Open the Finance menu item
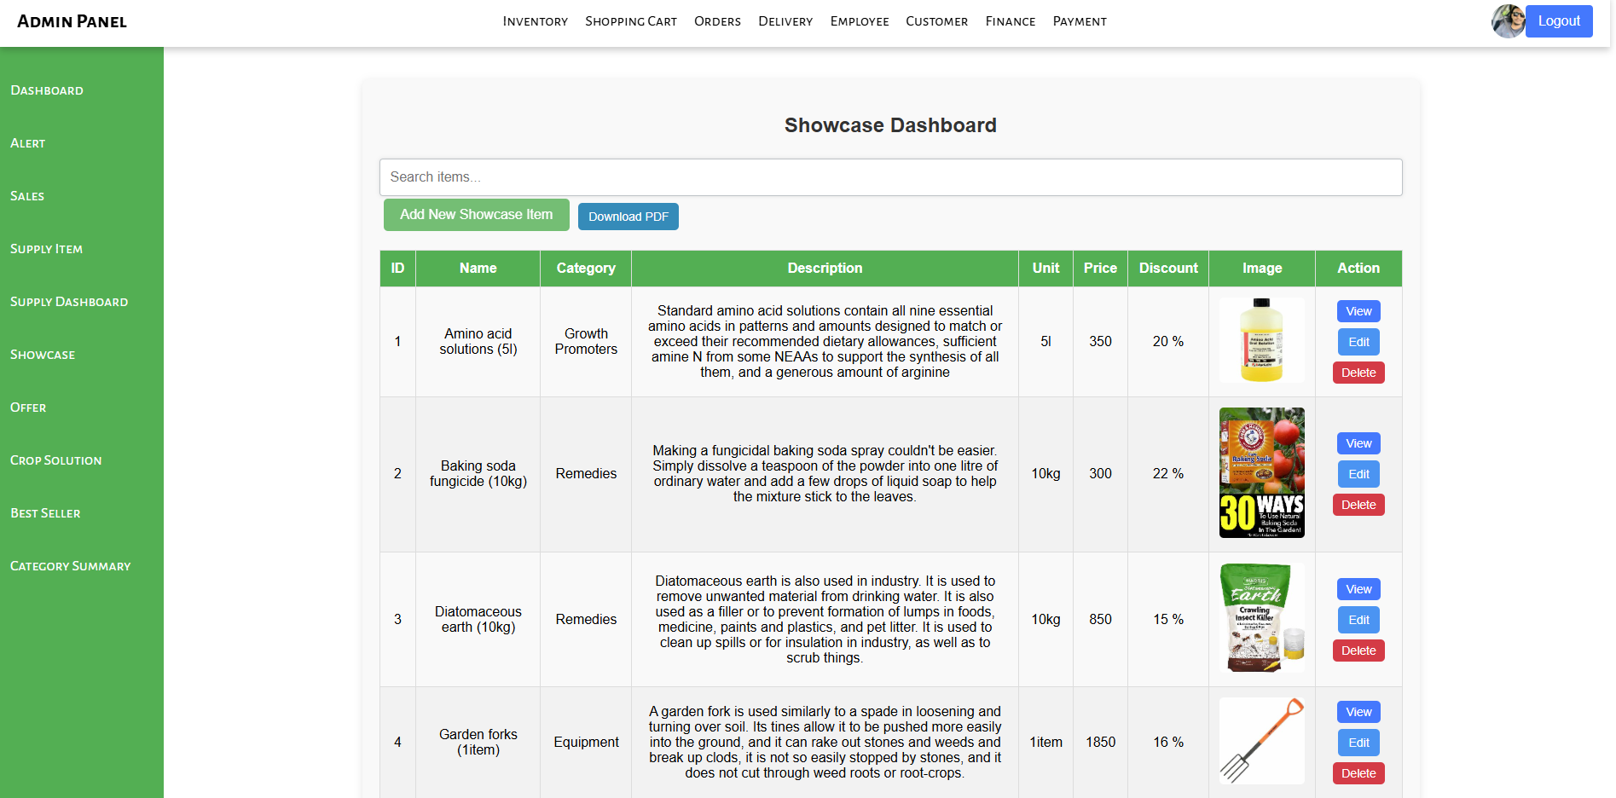This screenshot has height=798, width=1616. (x=1010, y=21)
